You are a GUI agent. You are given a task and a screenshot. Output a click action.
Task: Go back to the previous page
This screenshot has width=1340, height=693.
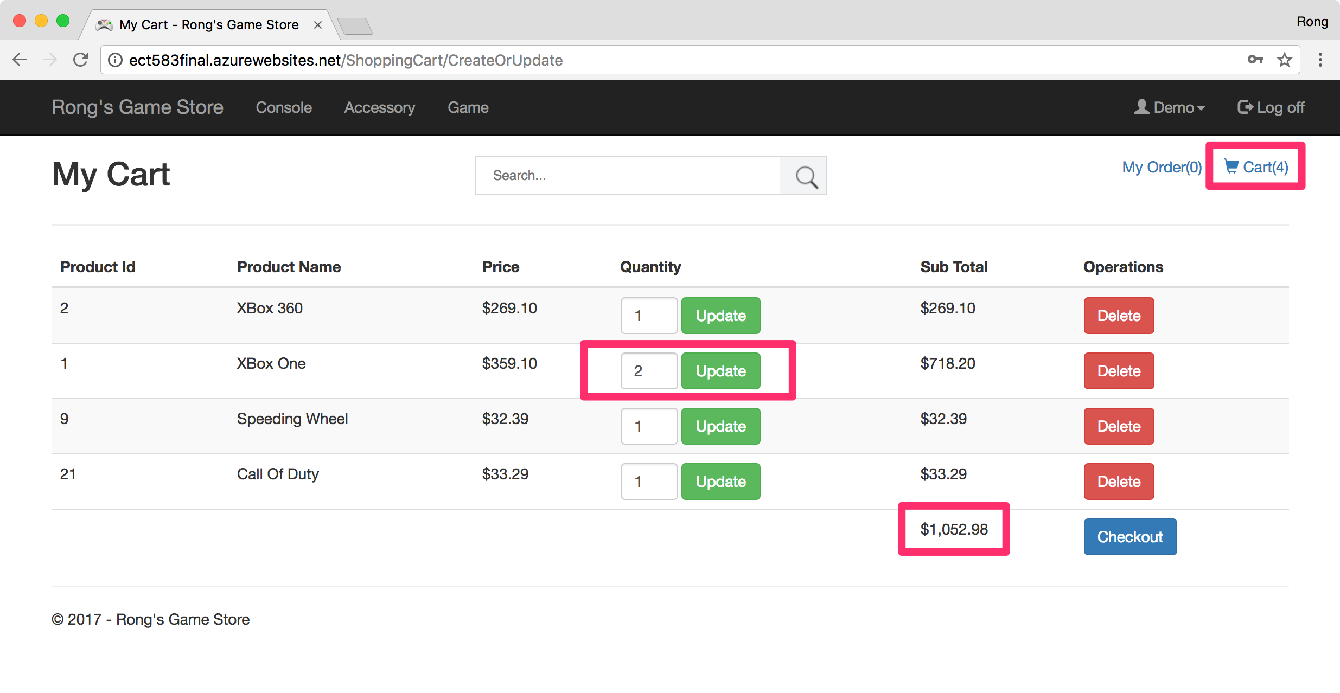click(x=20, y=60)
